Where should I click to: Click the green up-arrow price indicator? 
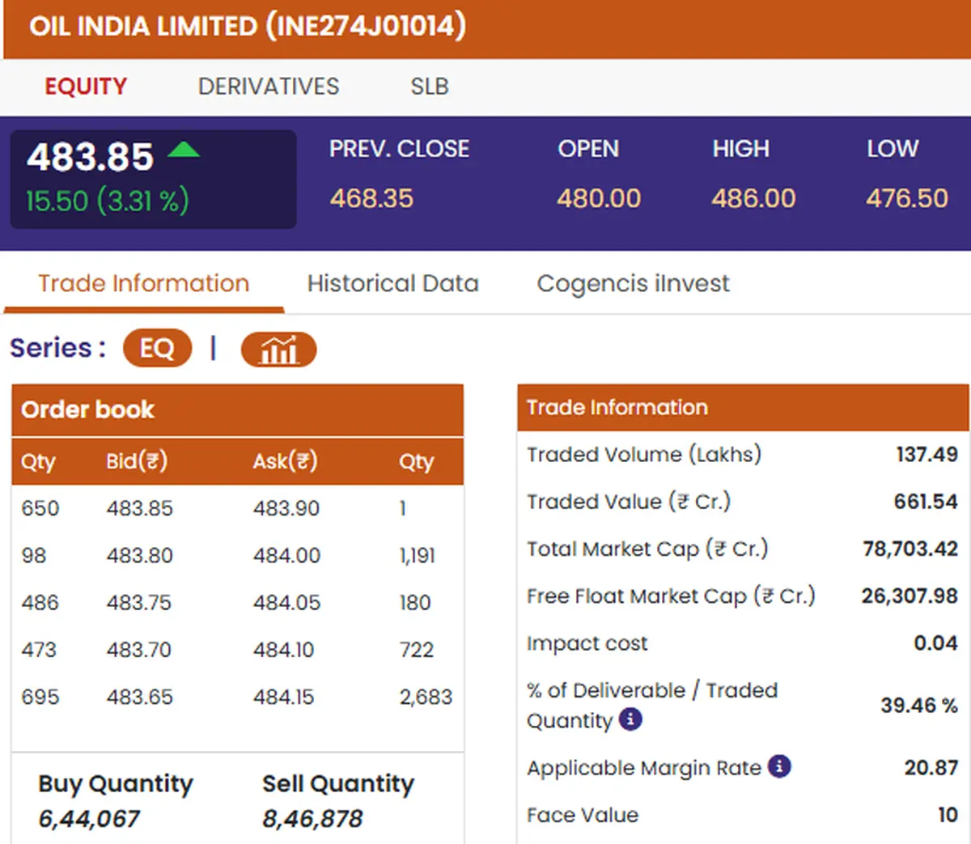click(x=184, y=149)
